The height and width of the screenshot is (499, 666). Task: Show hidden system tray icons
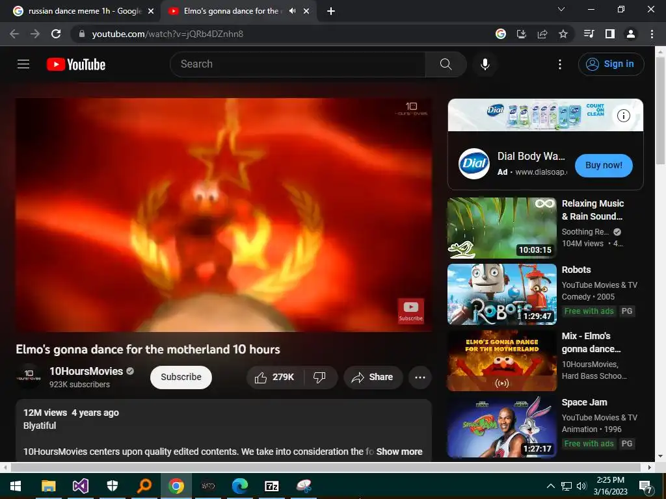(x=550, y=486)
